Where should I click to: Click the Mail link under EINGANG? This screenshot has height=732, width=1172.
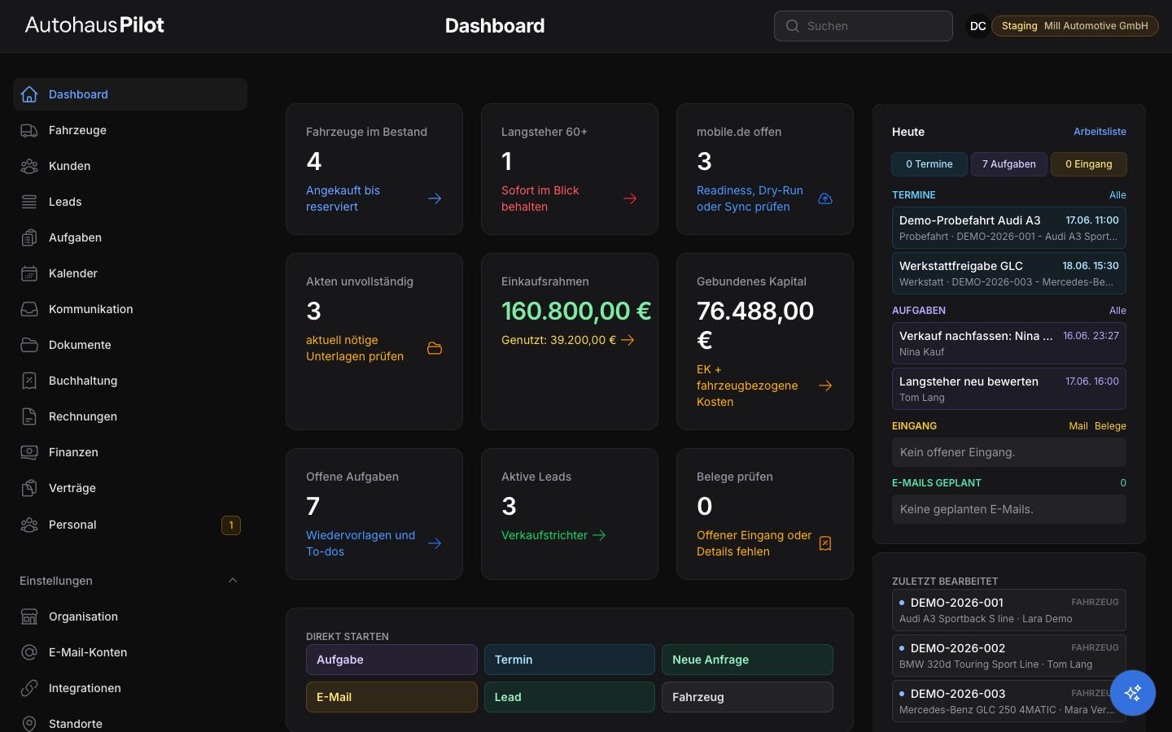[x=1078, y=426]
